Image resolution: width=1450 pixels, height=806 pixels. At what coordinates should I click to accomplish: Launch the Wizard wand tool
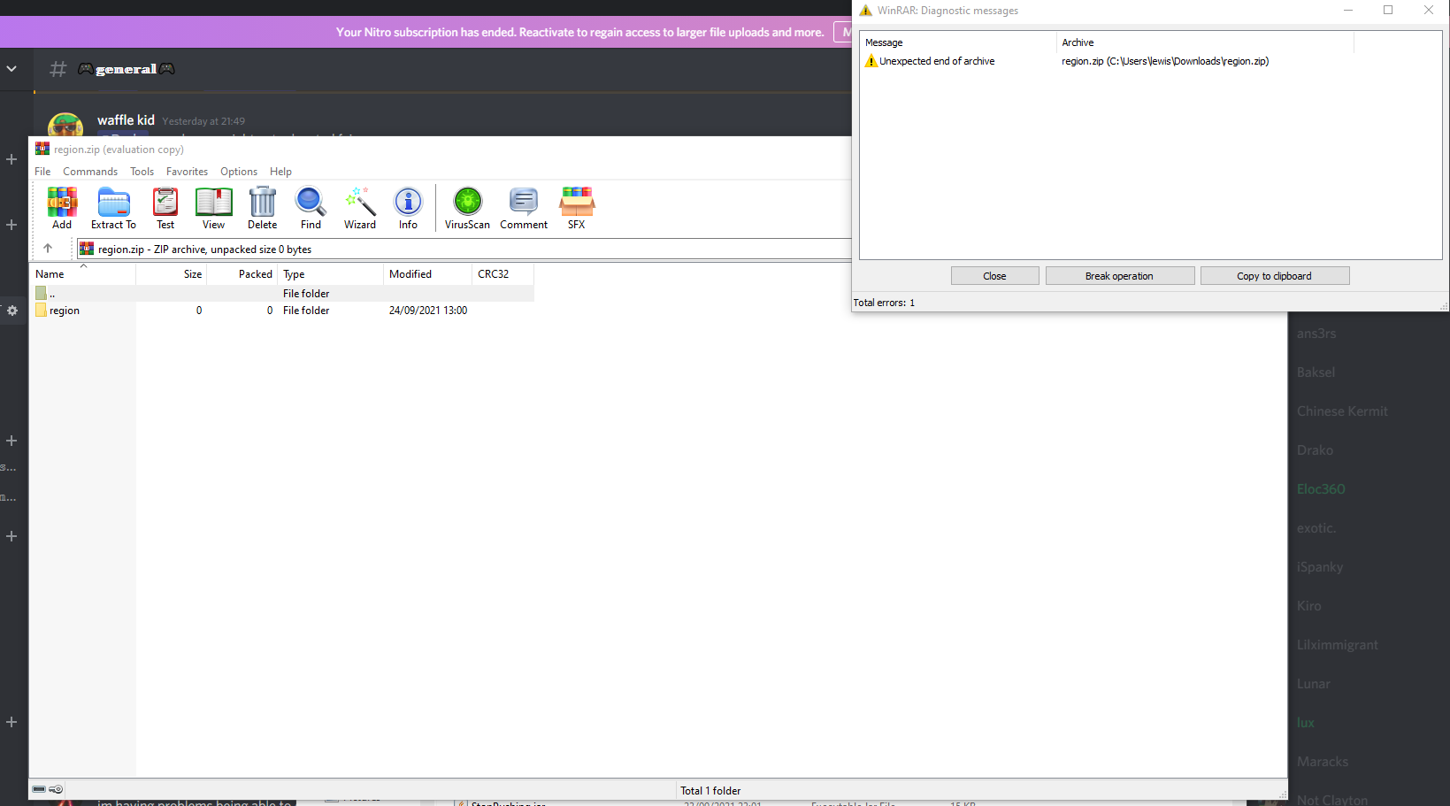tap(360, 208)
